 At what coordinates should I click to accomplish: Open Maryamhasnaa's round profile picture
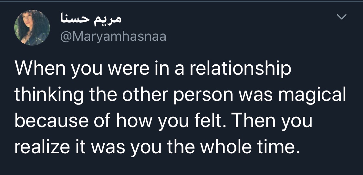pyautogui.click(x=32, y=27)
